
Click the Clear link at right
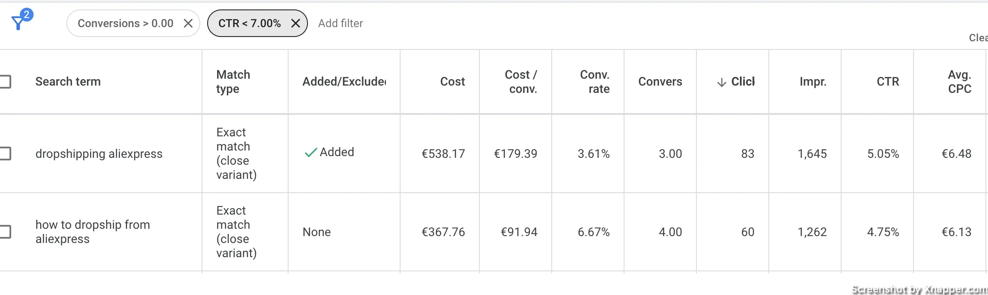978,38
